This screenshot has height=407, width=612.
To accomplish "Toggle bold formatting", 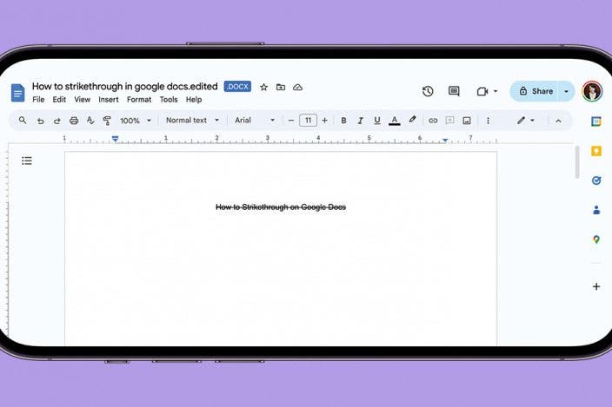I will click(x=343, y=121).
